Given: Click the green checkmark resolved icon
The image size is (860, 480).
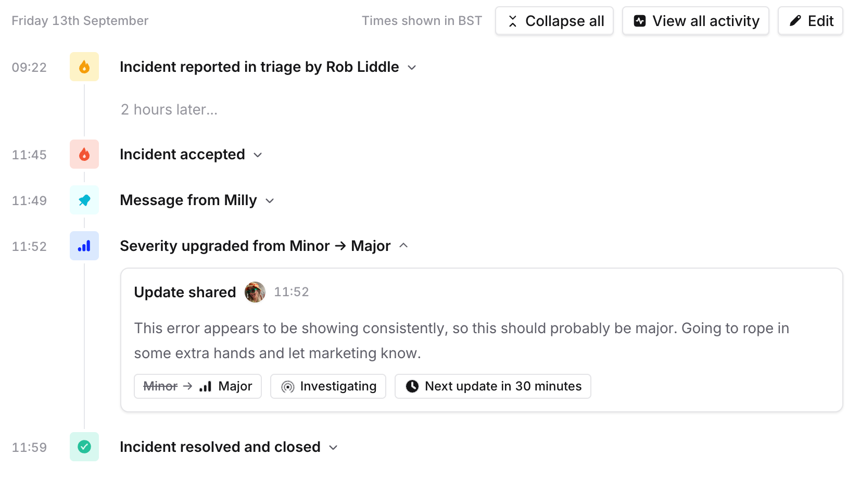Looking at the screenshot, I should point(84,447).
